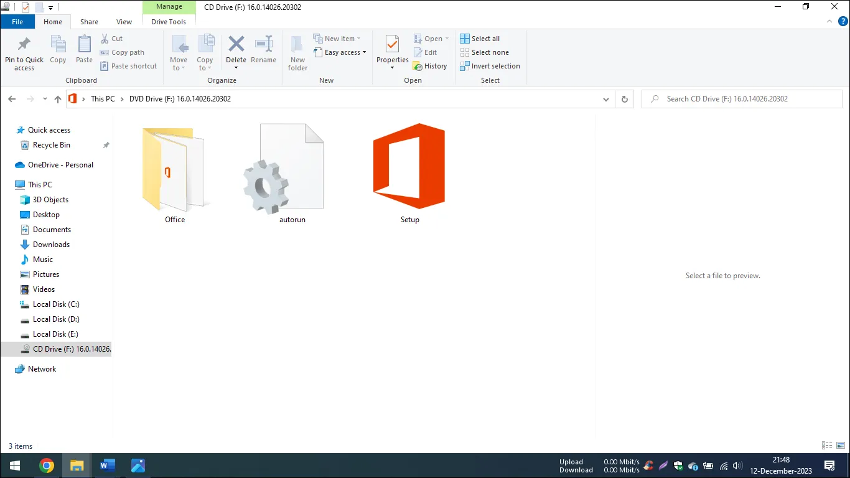Collapse the ribbon using the chevron
850x478 pixels.
[829, 21]
